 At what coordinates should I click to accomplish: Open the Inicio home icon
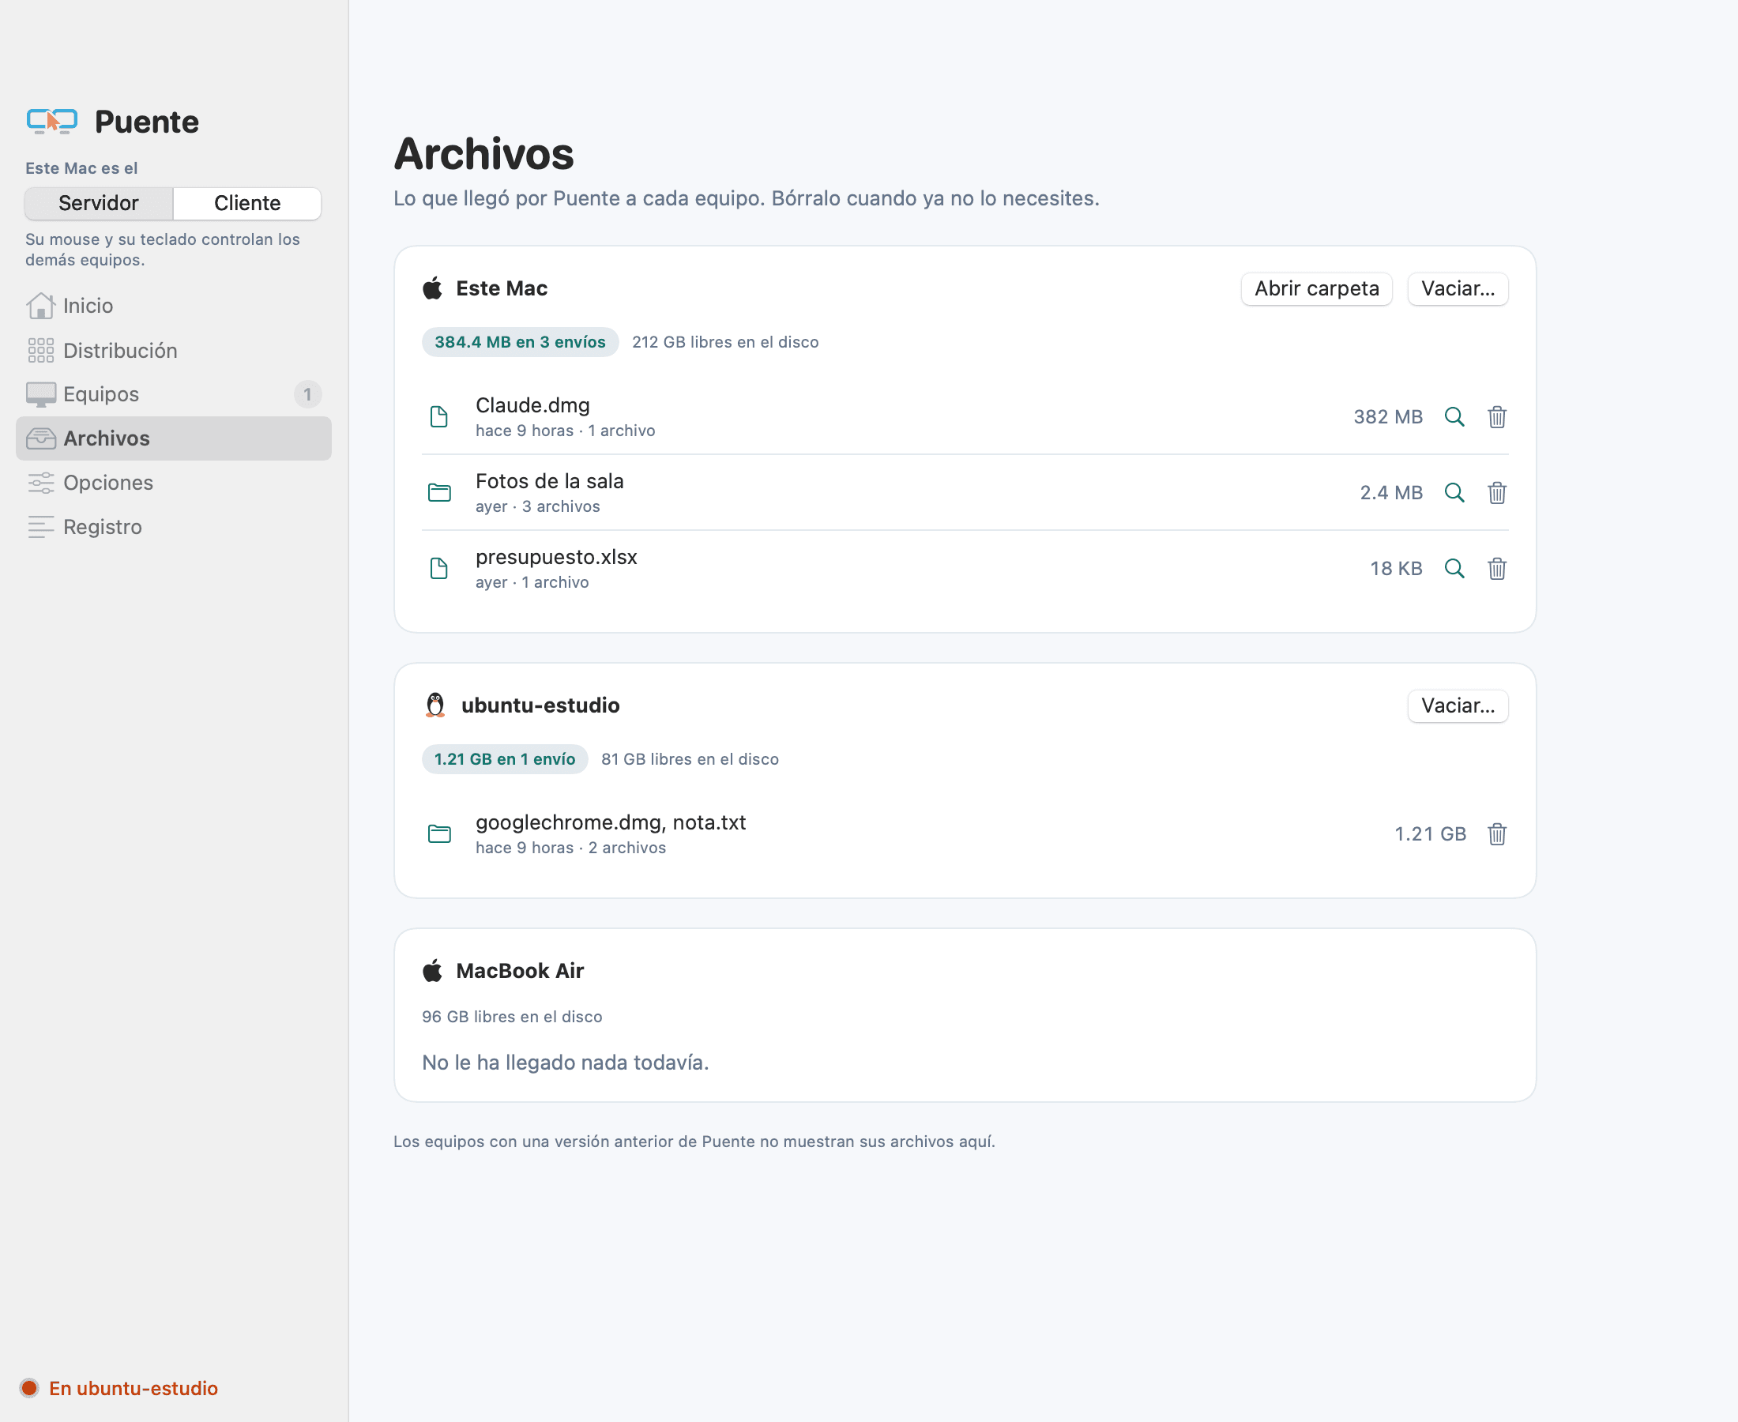click(x=40, y=306)
